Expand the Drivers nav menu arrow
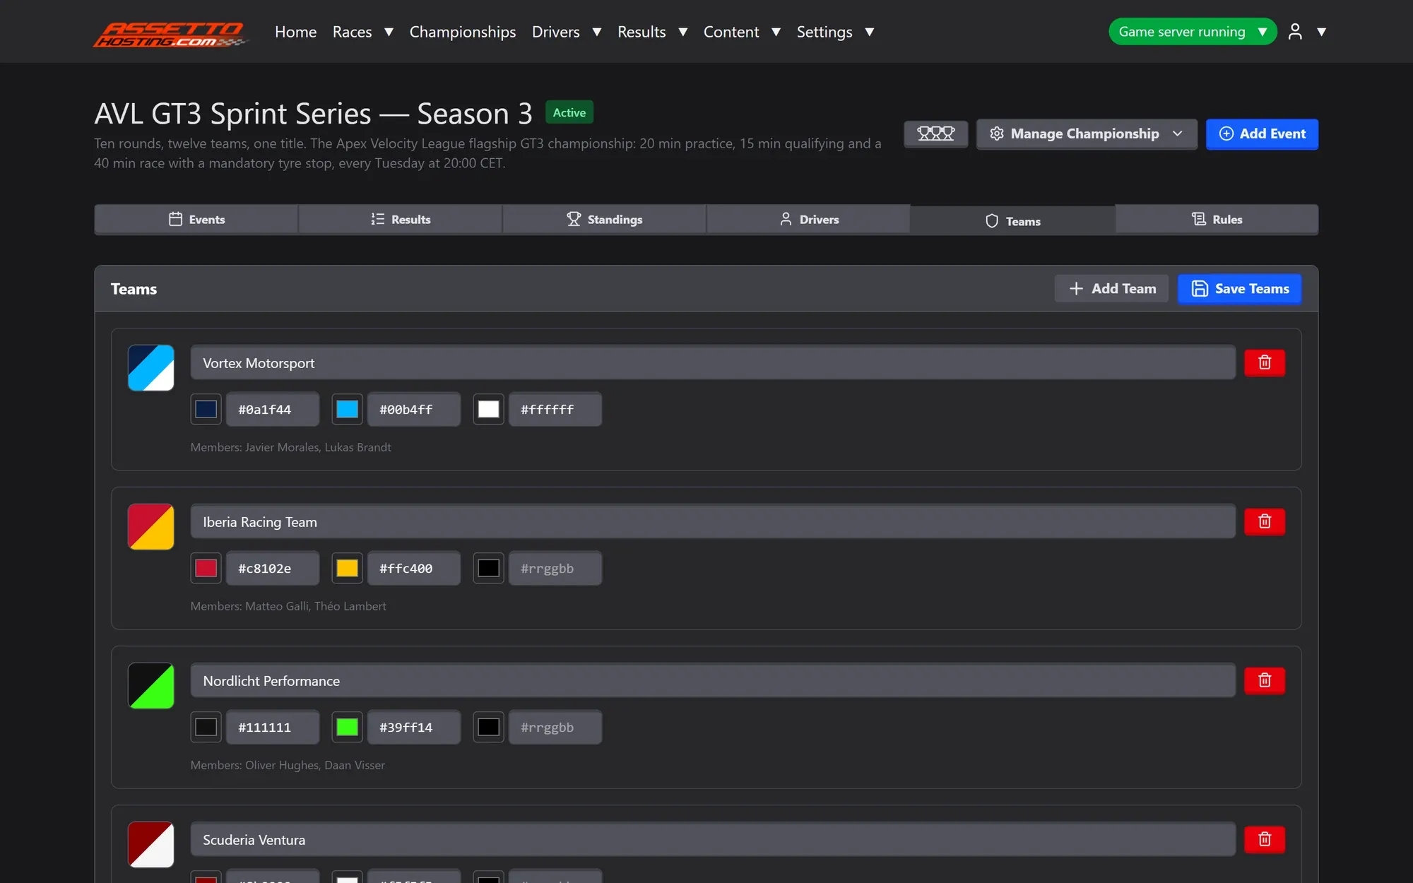Screen dimensions: 1413x883 pyautogui.click(x=597, y=32)
